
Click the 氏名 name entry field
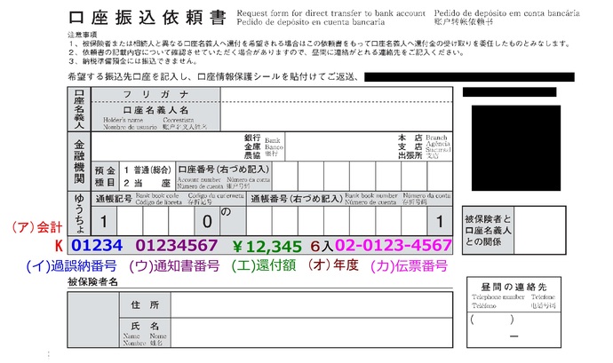pos(312,333)
